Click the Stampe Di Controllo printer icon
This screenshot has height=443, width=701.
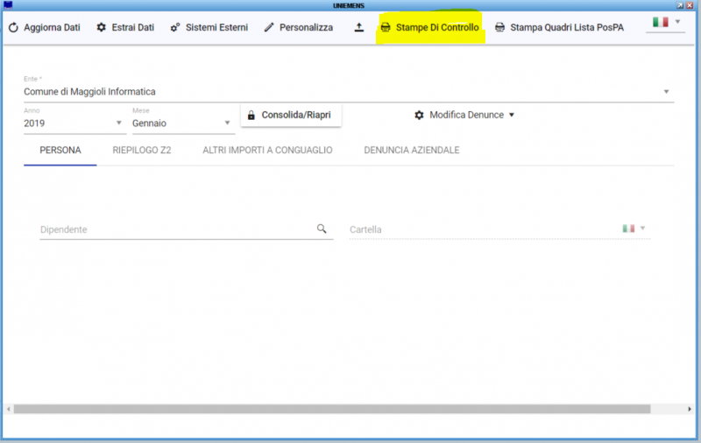(386, 28)
